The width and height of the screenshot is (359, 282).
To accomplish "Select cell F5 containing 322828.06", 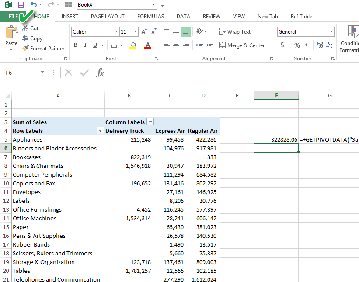I will click(276, 139).
